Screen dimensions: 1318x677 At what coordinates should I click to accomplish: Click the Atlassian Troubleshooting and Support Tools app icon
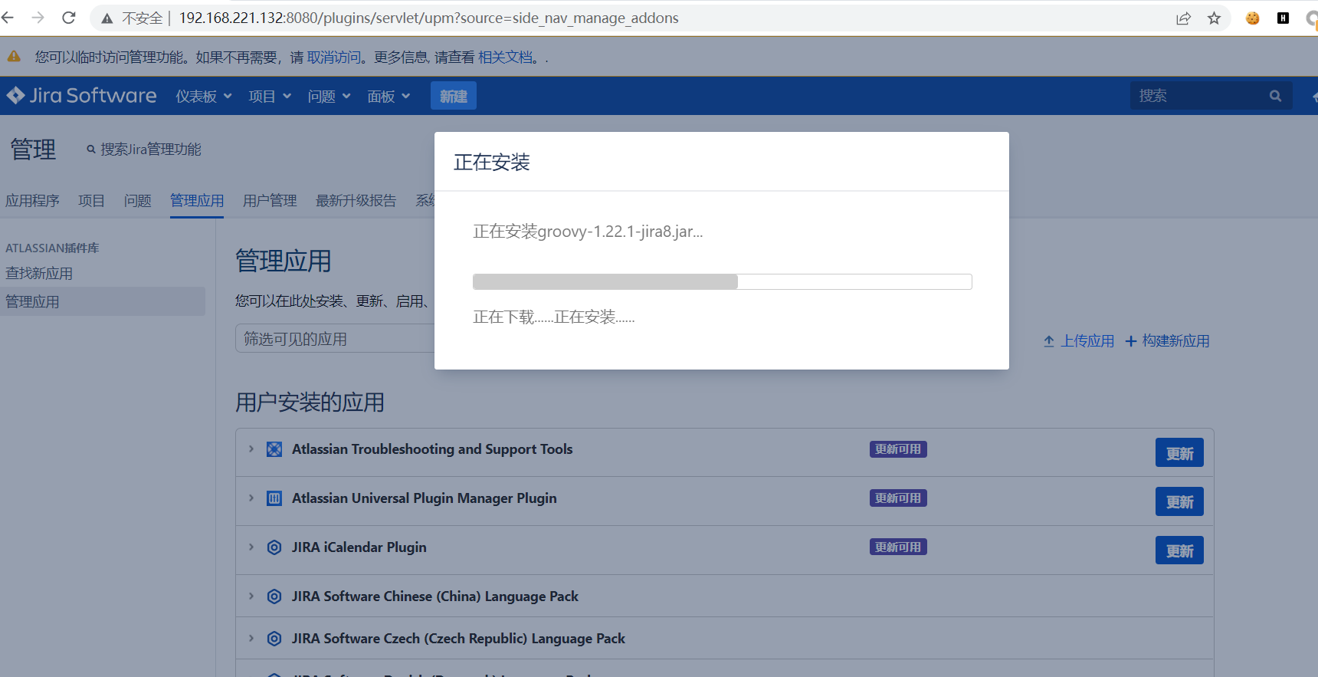point(274,449)
